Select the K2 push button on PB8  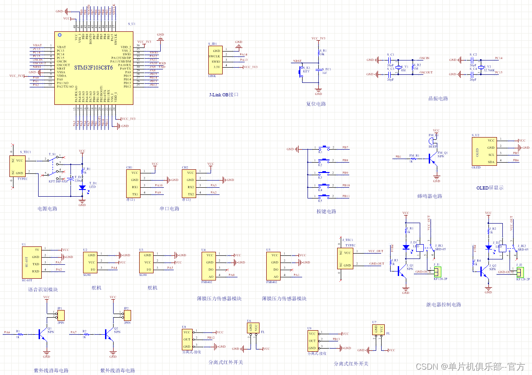point(324,160)
